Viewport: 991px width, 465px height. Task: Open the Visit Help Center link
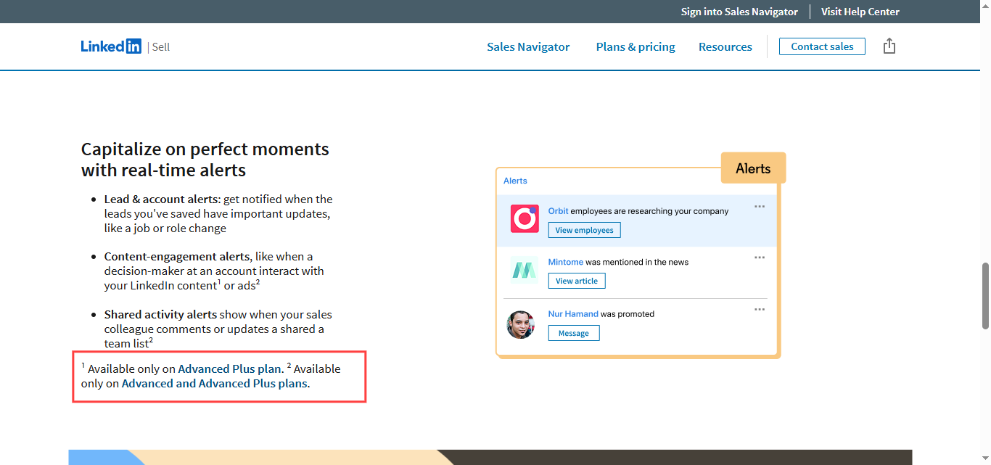860,11
